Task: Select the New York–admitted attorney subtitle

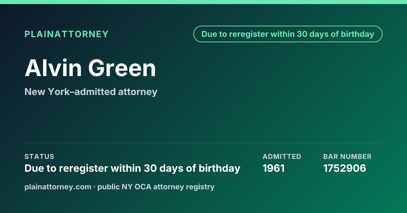Action: (x=91, y=92)
